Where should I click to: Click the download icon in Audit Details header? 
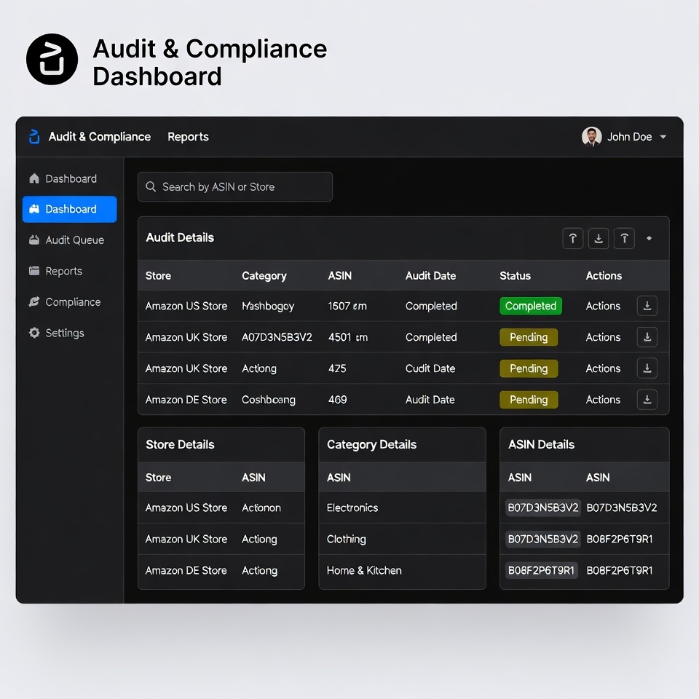coord(599,238)
